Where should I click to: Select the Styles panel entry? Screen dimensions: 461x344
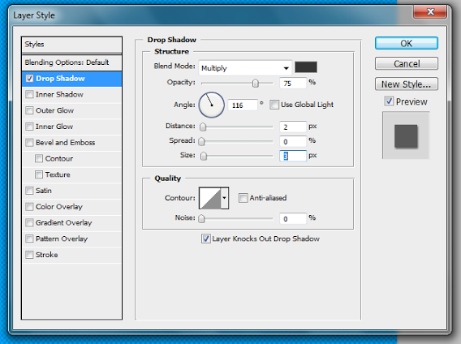click(x=71, y=45)
